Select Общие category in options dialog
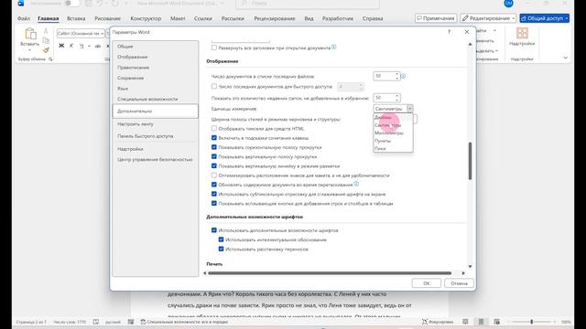Image resolution: width=586 pixels, height=329 pixels. [156, 47]
